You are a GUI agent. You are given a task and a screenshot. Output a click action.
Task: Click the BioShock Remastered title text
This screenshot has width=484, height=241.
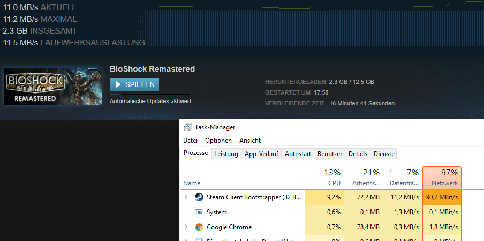coord(152,69)
